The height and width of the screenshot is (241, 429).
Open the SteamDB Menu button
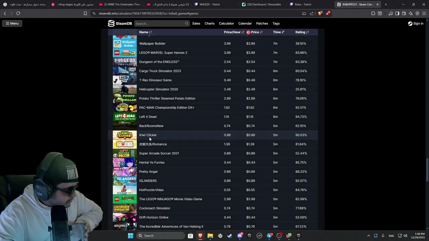click(12, 23)
